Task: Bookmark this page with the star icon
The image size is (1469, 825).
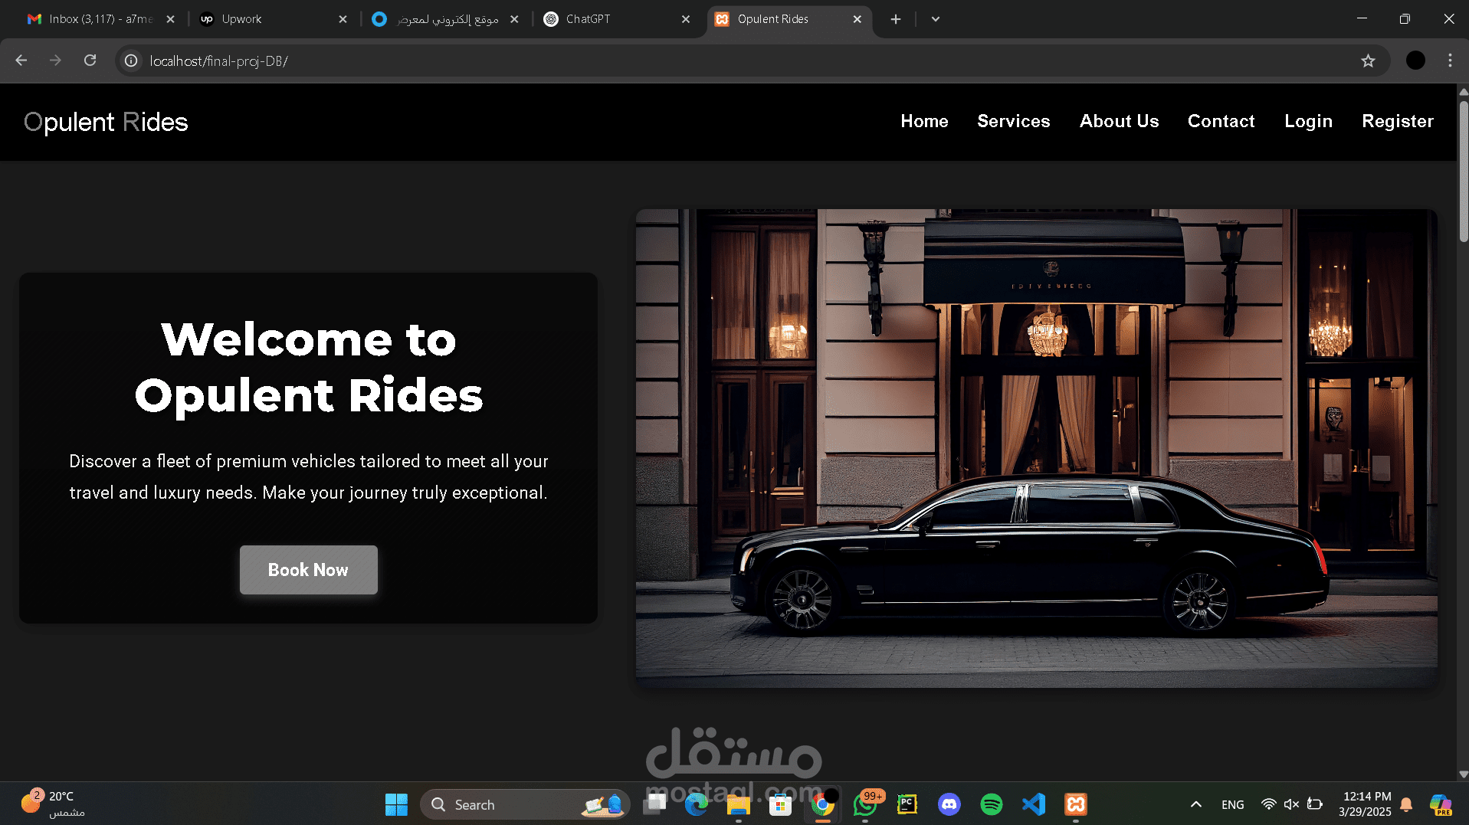Action: (x=1368, y=61)
